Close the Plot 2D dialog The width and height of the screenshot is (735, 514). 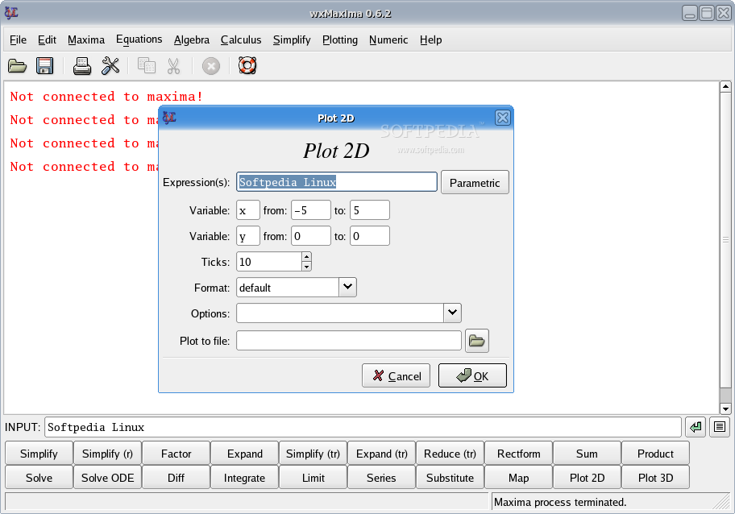pos(503,118)
